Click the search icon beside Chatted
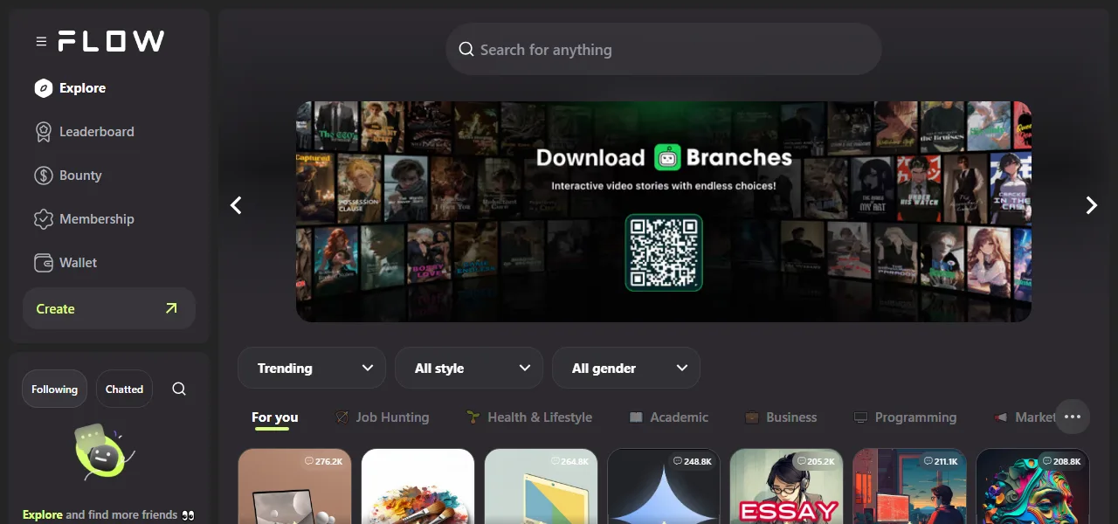Image resolution: width=1118 pixels, height=524 pixels. 179,390
